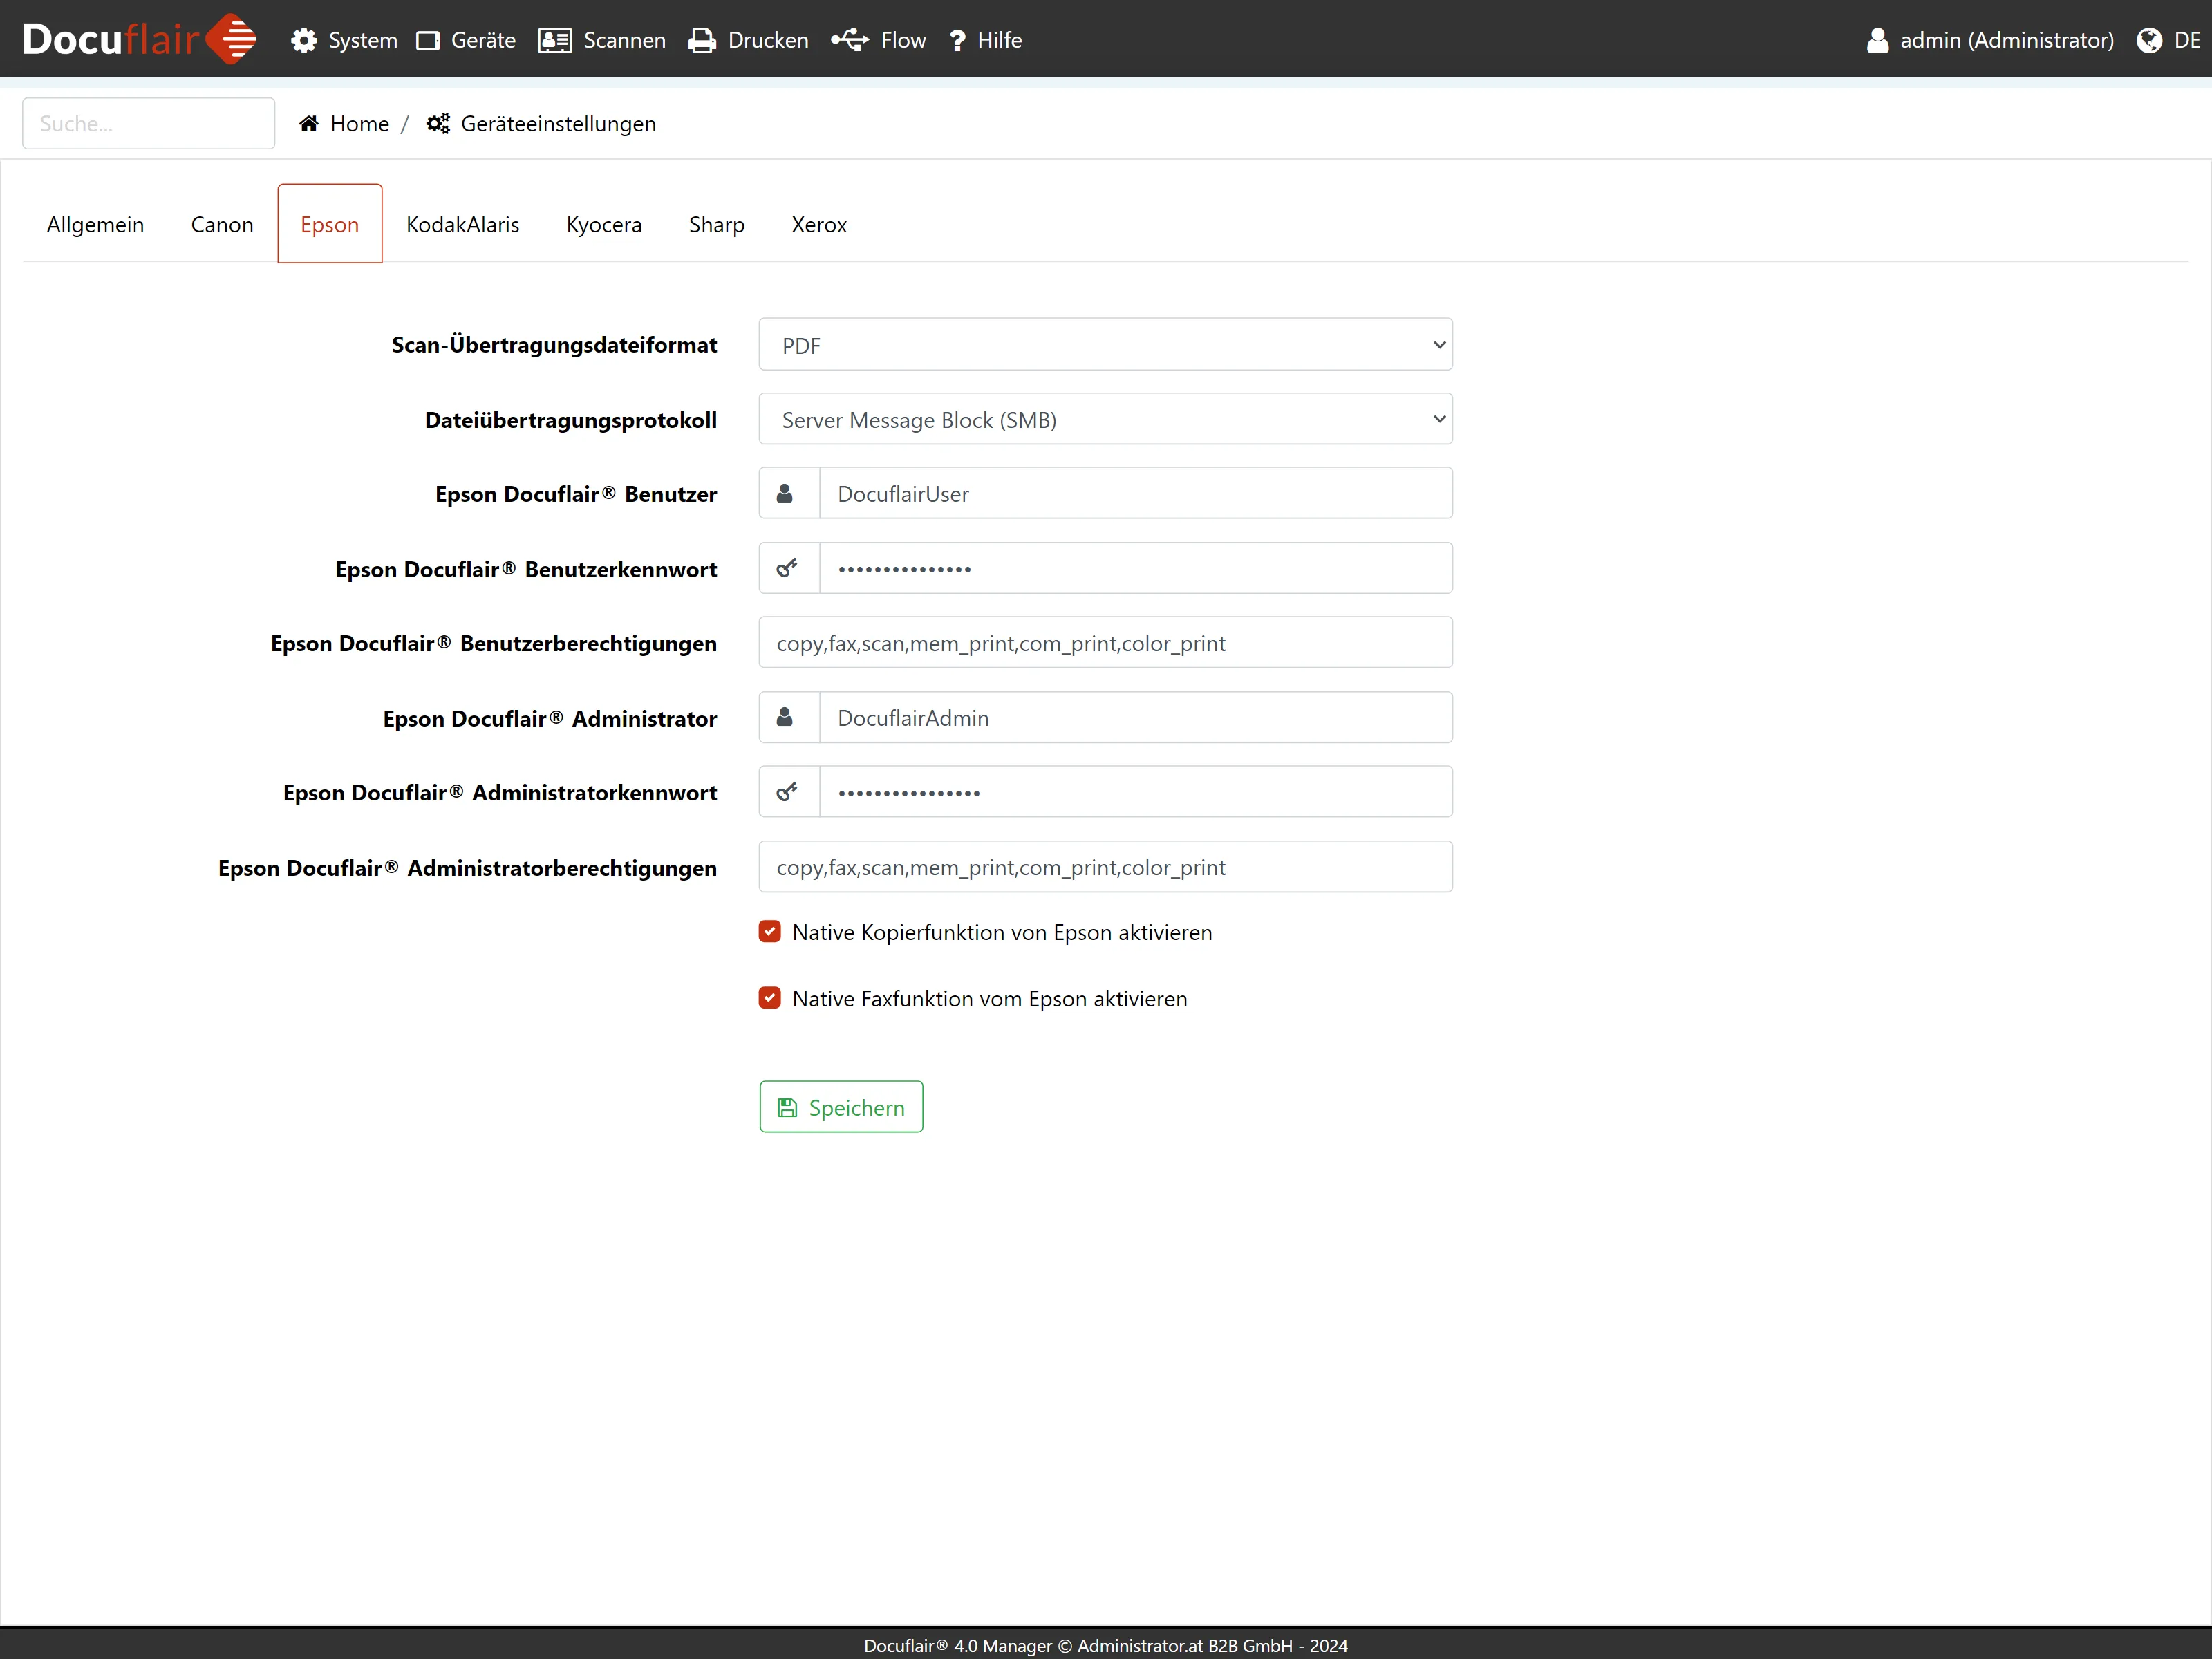
Task: Click the Speichern button
Action: [x=841, y=1107]
